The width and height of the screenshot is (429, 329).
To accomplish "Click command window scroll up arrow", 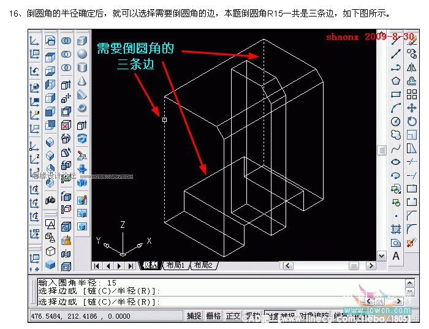I will (x=409, y=282).
